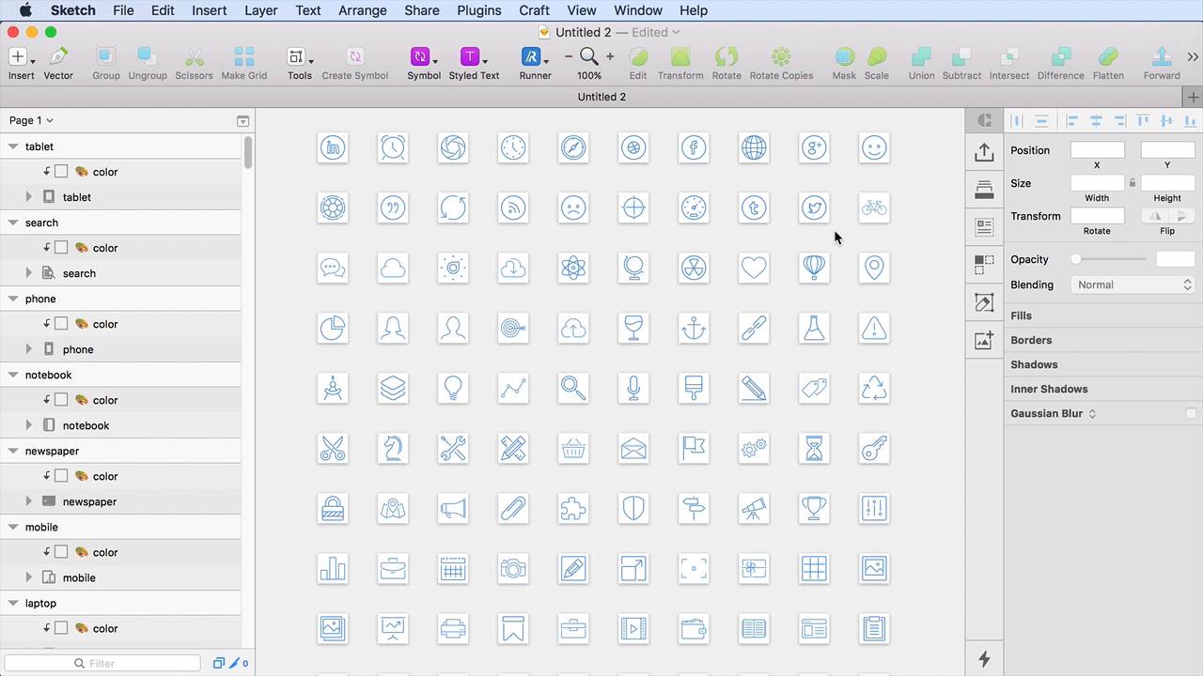Open the Arrange menu
Viewport: 1203px width, 676px height.
click(x=362, y=10)
